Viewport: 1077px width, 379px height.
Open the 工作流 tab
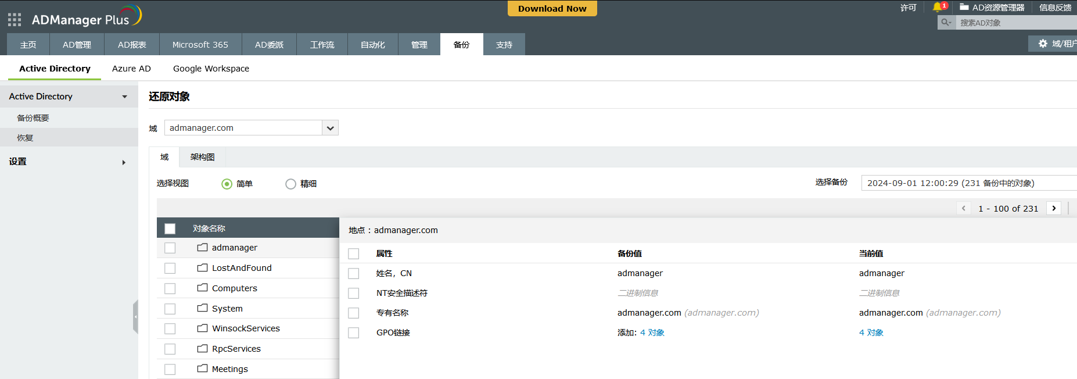pyautogui.click(x=322, y=44)
